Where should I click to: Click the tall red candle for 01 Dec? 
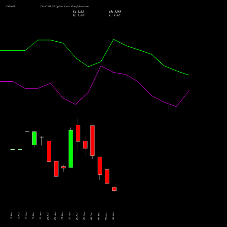(93, 140)
